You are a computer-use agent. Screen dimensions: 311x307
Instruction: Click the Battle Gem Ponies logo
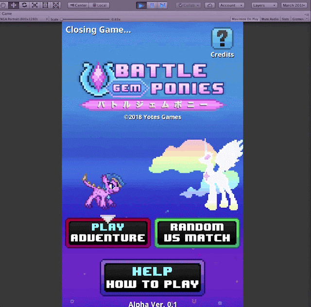point(152,86)
